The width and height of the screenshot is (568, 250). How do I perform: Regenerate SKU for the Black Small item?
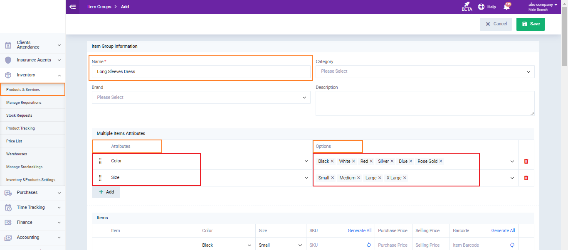point(368,245)
